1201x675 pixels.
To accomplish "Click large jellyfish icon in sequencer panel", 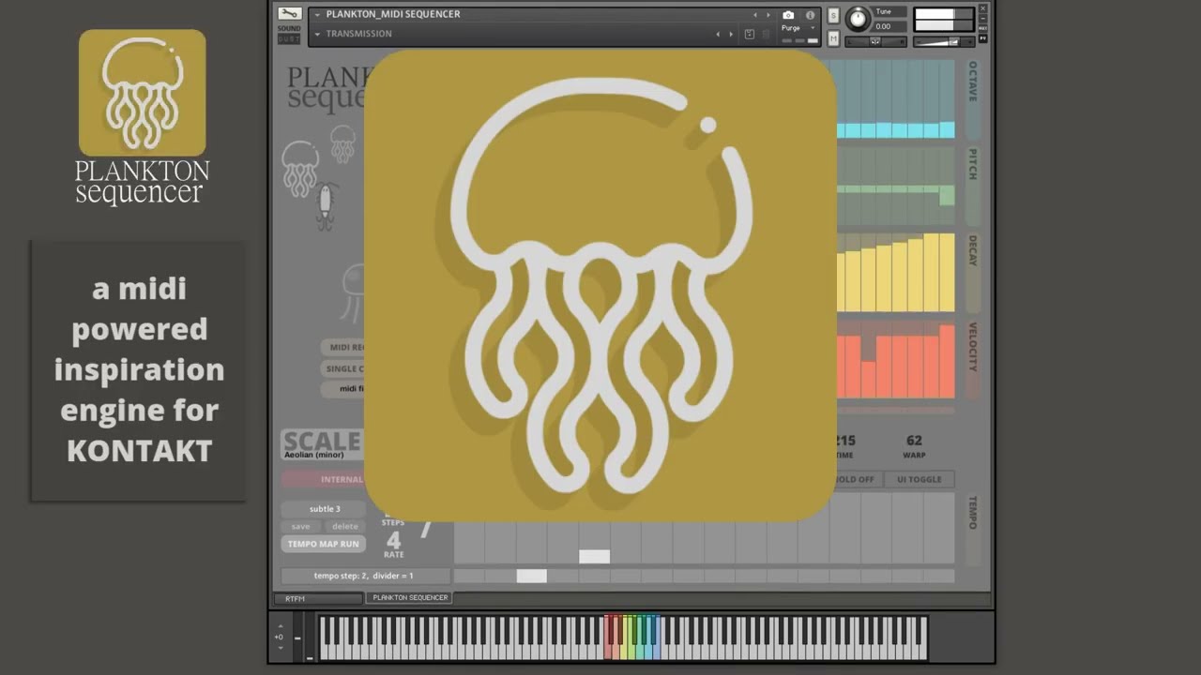I will click(x=300, y=169).
